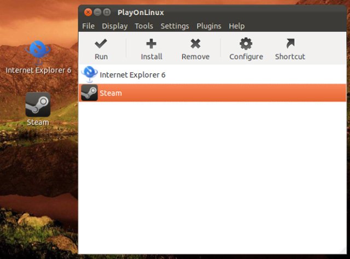Select the Internet Explorer 6 list icon
The height and width of the screenshot is (259, 350).
[x=89, y=74]
